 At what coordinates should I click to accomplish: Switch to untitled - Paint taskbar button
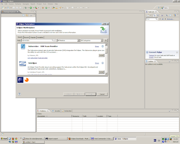pos(33,142)
